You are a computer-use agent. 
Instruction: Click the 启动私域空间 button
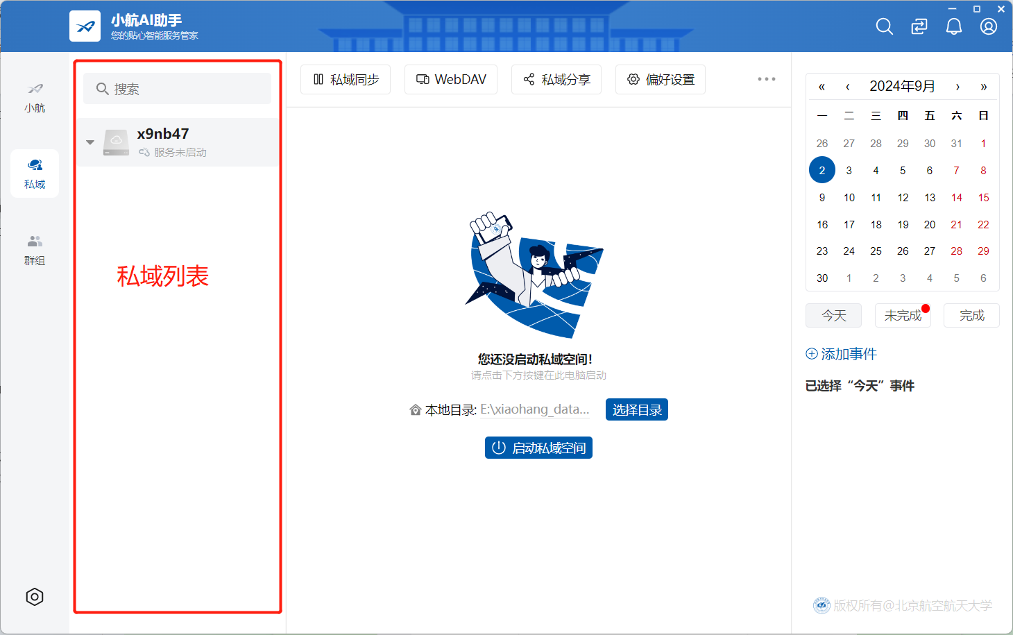538,448
